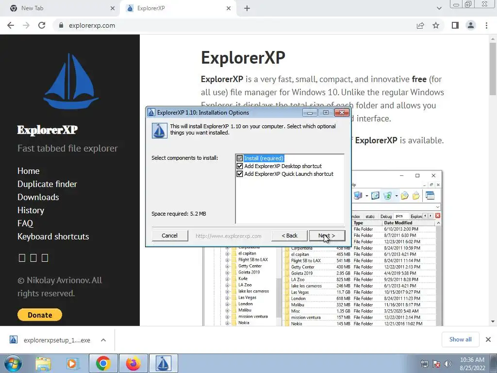Click the scrollbar down arrow on page
This screenshot has width=497, height=373.
click(493, 322)
